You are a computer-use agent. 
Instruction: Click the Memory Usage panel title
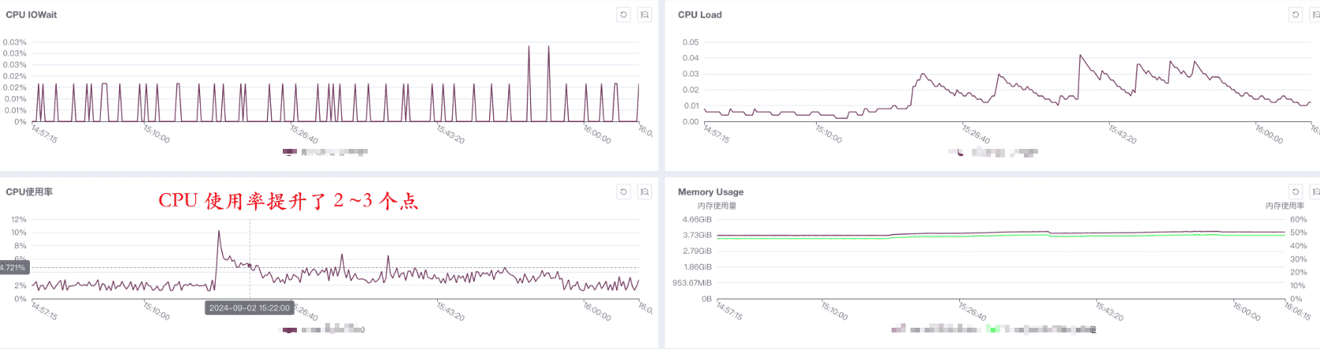pos(710,191)
